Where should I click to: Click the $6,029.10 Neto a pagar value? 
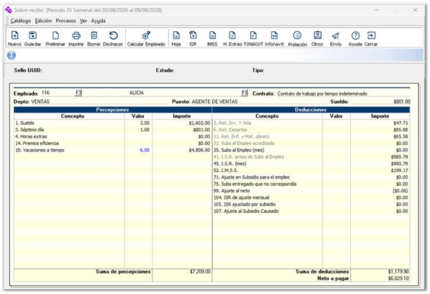pos(398,278)
